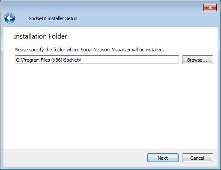Proceed with the Next button
Screen dimensions: 221x170
(163, 158)
